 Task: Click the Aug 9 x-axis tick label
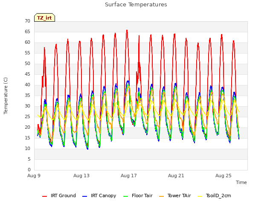pyautogui.click(x=34, y=176)
